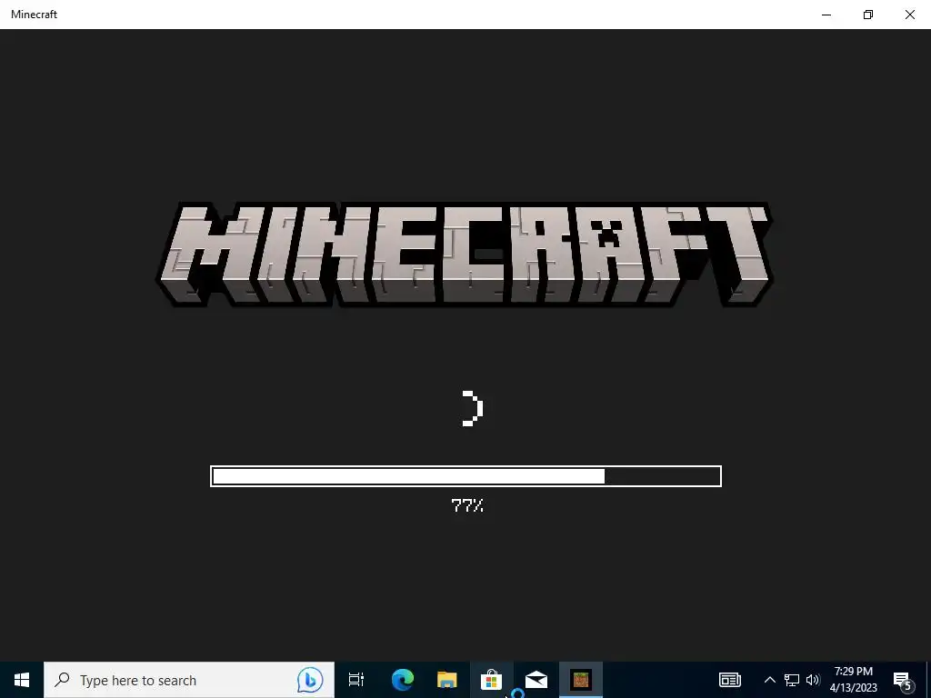Open the volume control tray icon
This screenshot has height=698, width=931.
click(813, 680)
